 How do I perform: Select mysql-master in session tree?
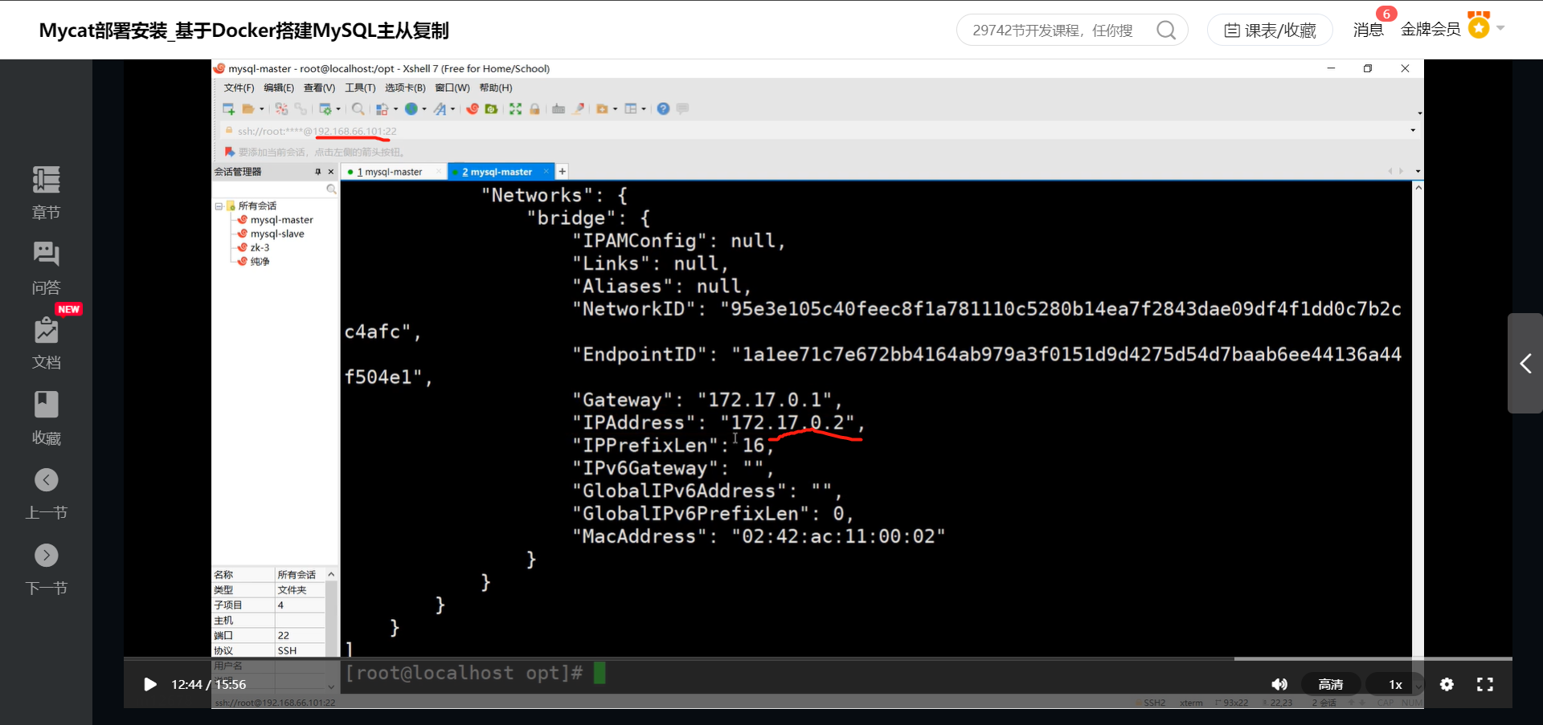pyautogui.click(x=281, y=220)
